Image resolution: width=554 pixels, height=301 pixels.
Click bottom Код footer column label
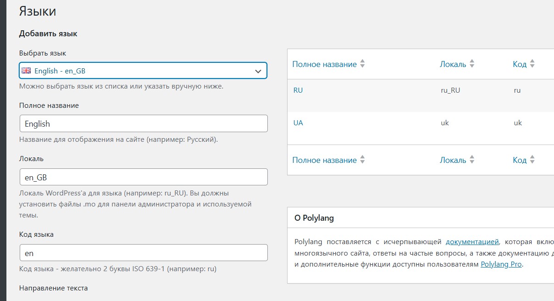pyautogui.click(x=519, y=160)
